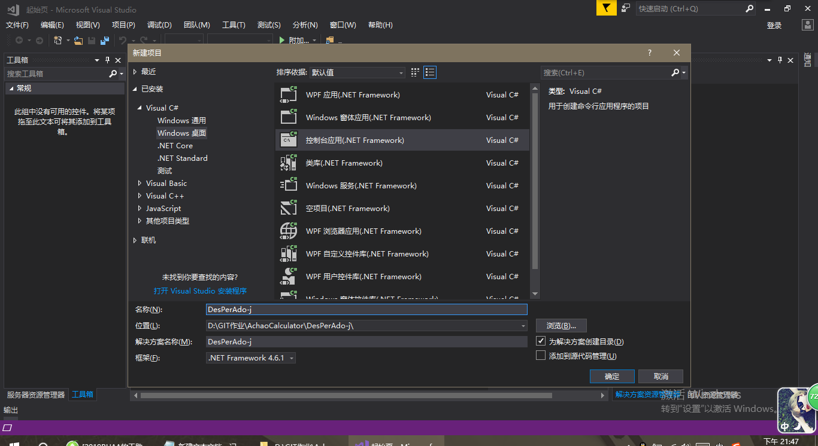Enable 添加到源代码管理 checkbox
The height and width of the screenshot is (446, 818).
point(541,356)
